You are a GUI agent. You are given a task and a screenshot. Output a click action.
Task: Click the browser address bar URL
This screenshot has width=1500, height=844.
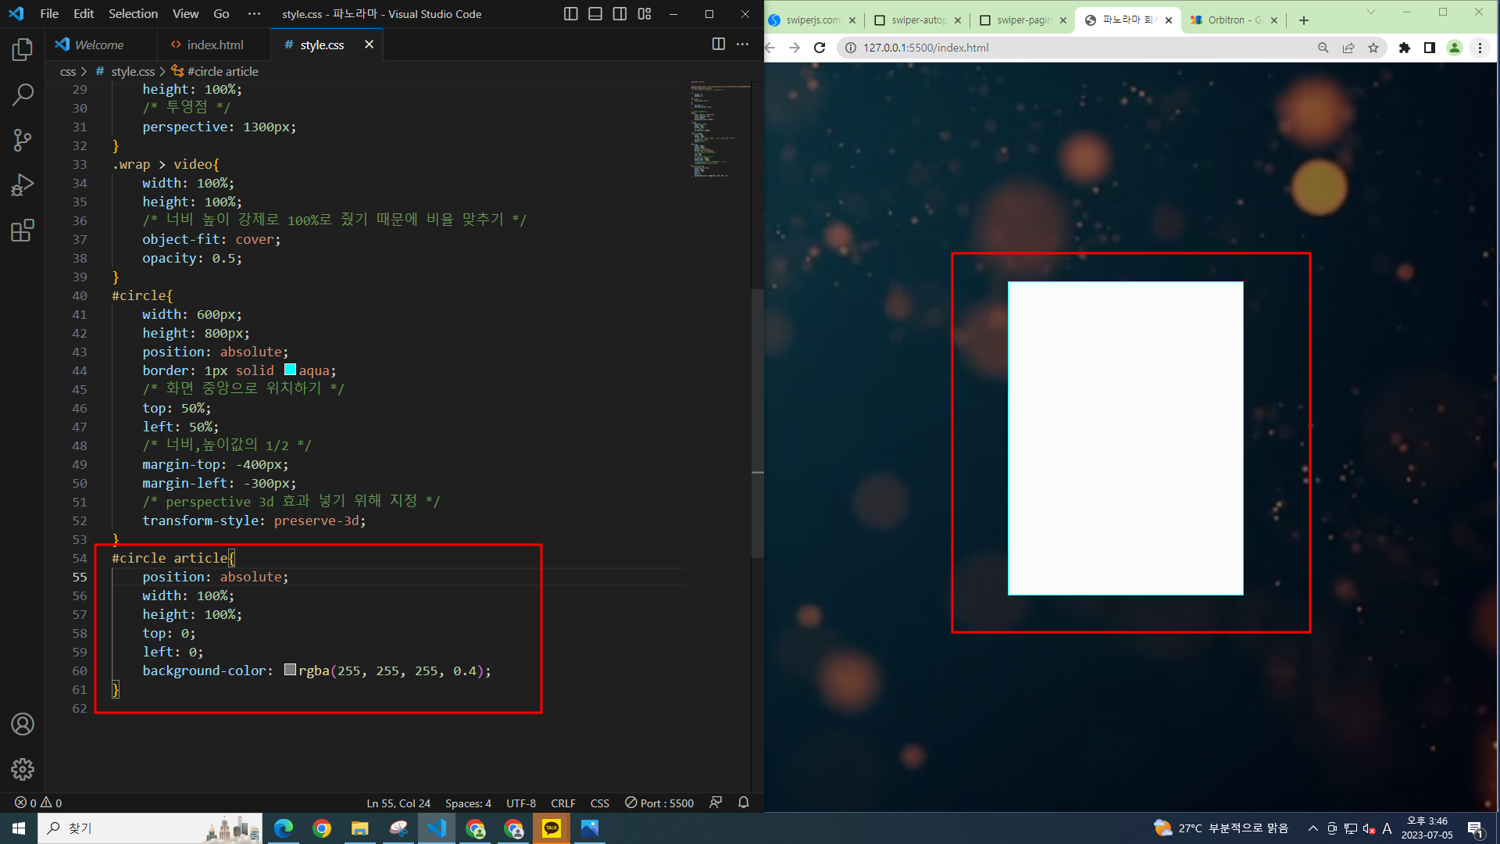(926, 48)
